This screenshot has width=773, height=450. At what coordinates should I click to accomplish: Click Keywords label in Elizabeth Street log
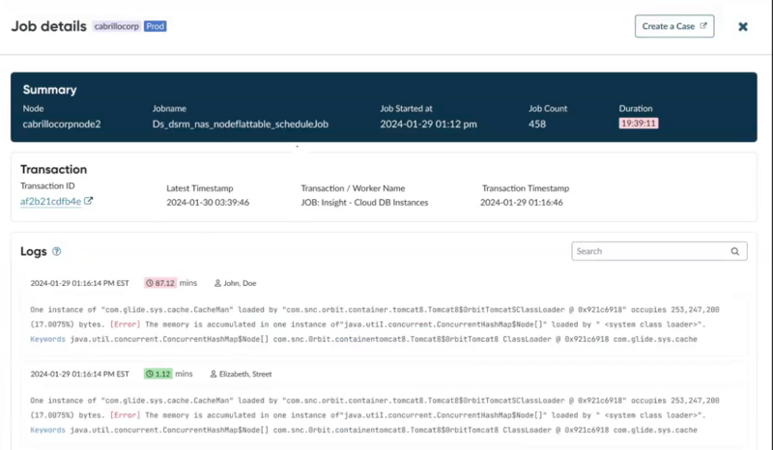pos(47,430)
